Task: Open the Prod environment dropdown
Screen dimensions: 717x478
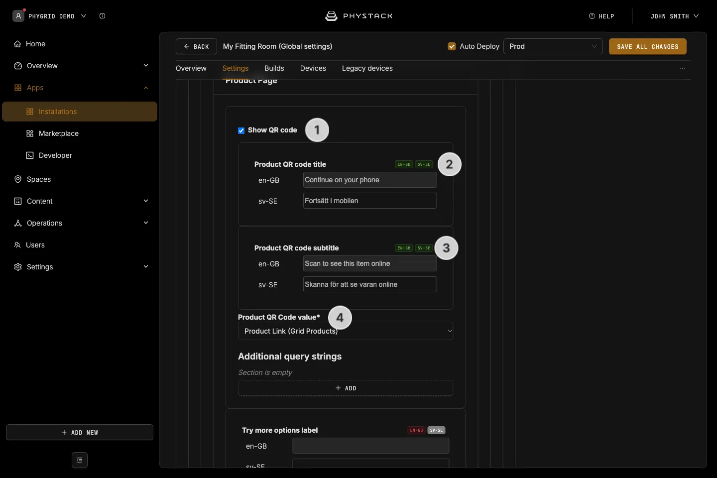Action: pyautogui.click(x=553, y=46)
